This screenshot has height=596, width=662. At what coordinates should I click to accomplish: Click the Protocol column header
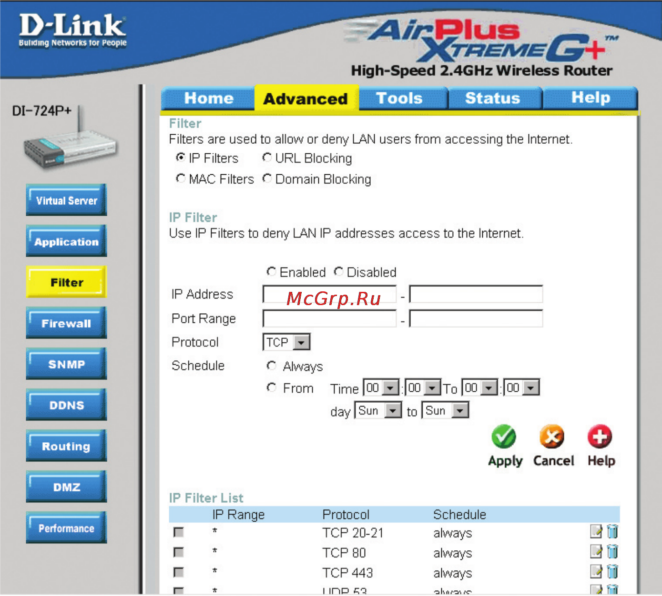click(x=346, y=515)
